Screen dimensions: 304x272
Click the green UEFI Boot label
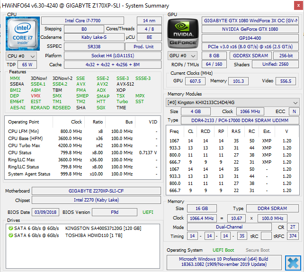[x=224, y=250]
